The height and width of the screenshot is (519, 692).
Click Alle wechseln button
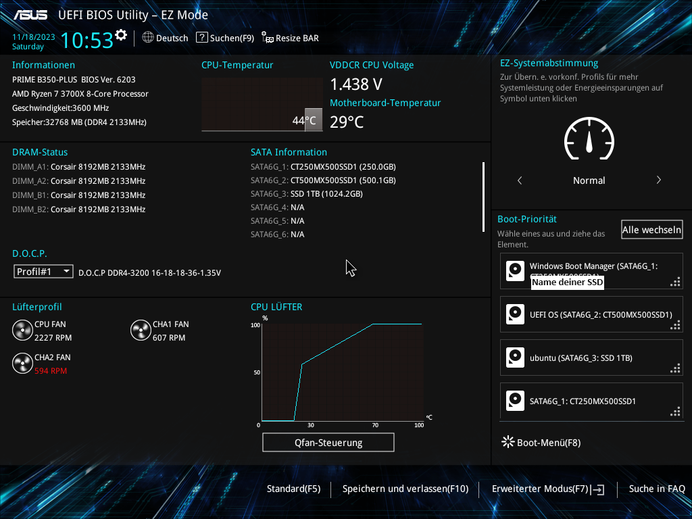(x=652, y=230)
